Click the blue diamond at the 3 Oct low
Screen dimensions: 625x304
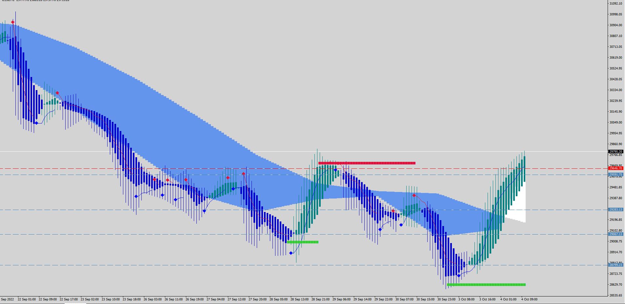[459, 276]
